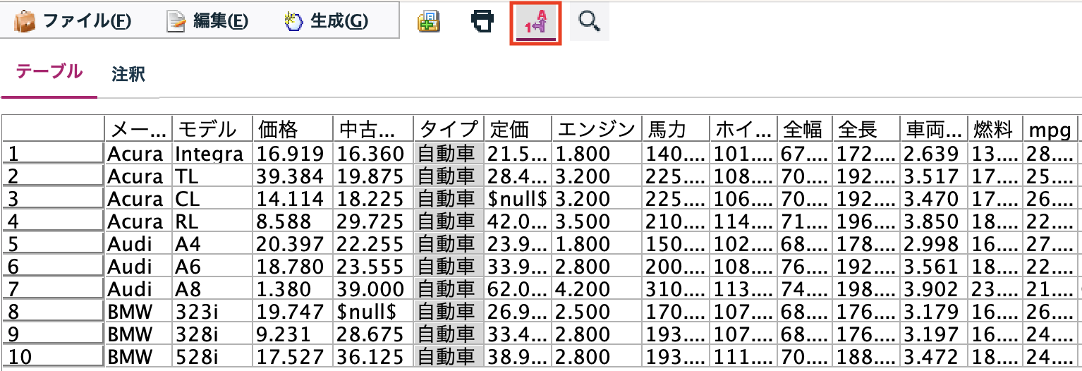
Task: Click the save table icon in toolbar
Action: point(428,22)
